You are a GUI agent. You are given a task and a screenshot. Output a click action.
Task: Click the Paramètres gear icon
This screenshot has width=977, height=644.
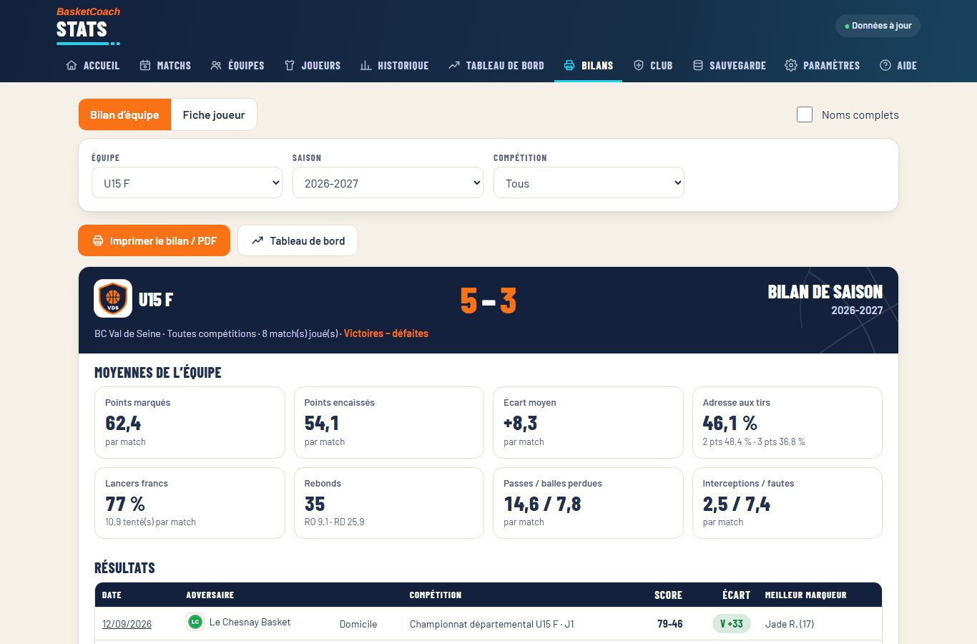click(x=791, y=65)
